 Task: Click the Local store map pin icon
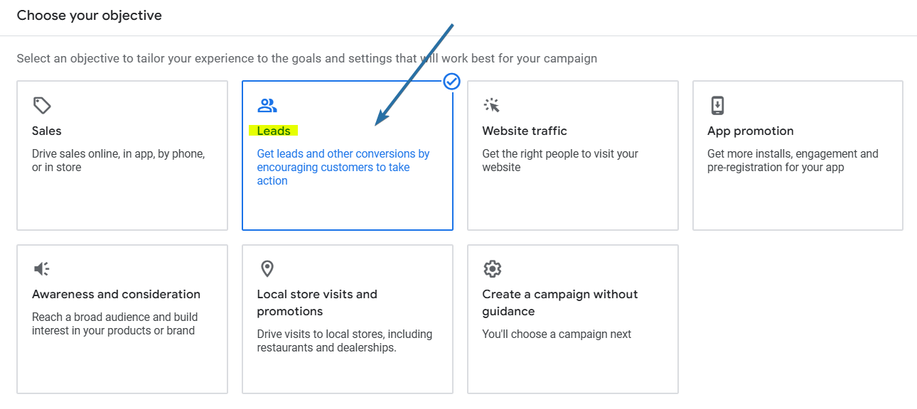(x=267, y=269)
